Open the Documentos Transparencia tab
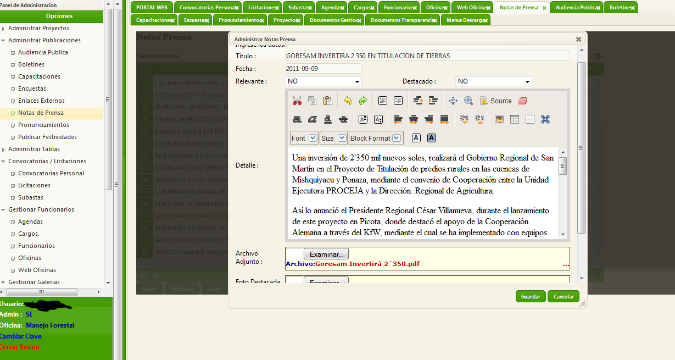The image size is (675, 360). (402, 20)
